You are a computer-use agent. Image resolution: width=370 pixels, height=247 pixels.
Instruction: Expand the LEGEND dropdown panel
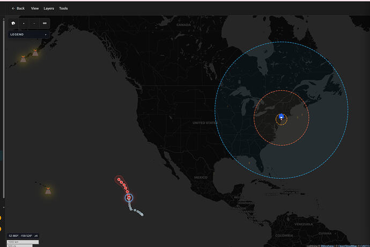pyautogui.click(x=29, y=34)
